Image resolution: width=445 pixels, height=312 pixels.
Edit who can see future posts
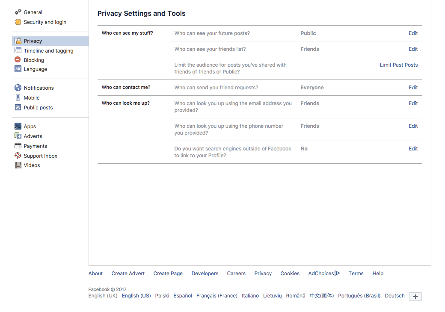click(413, 33)
